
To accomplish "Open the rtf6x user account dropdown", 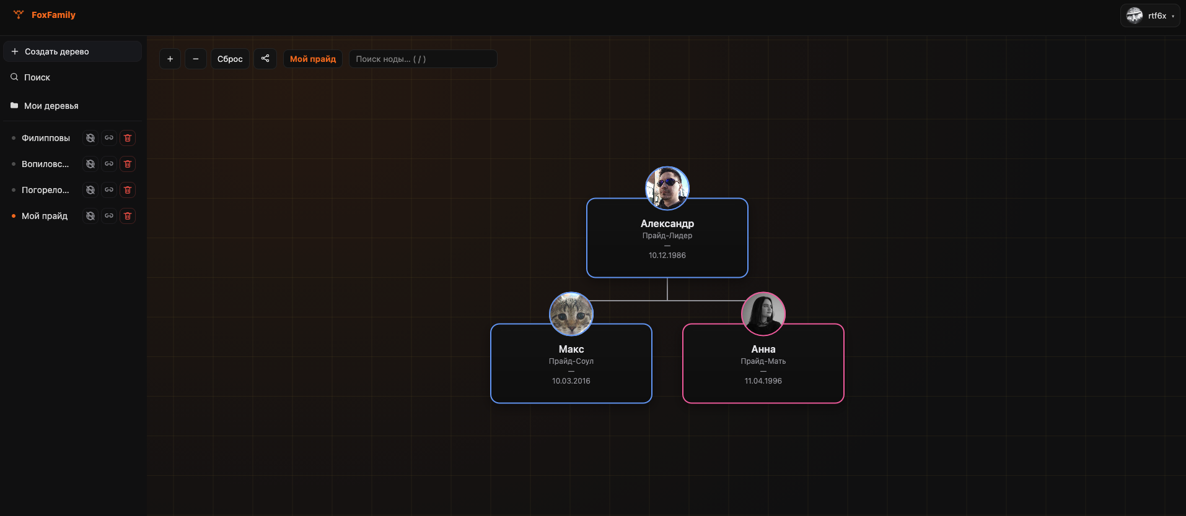I will [1150, 16].
